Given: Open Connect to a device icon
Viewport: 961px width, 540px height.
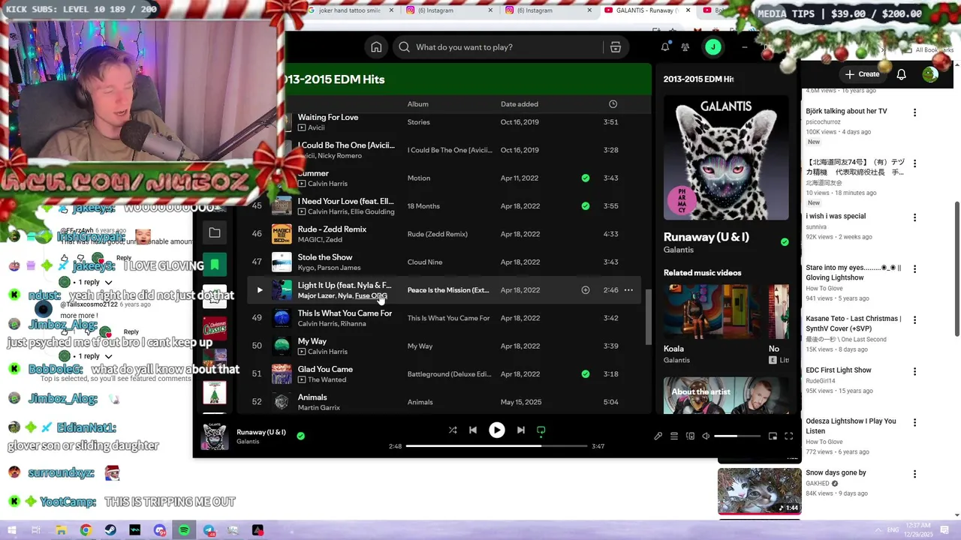Looking at the screenshot, I should coord(690,436).
